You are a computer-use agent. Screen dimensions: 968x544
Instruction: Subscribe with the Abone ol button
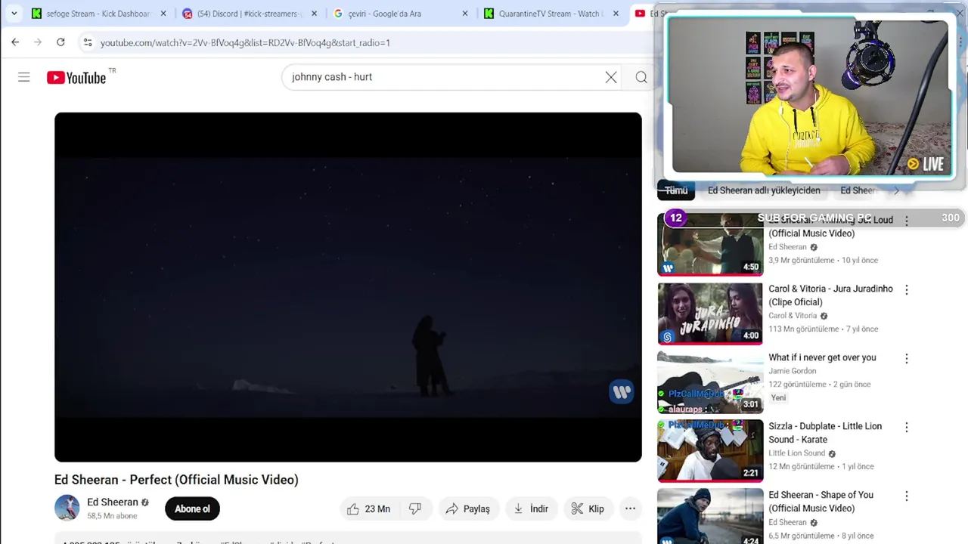(192, 508)
